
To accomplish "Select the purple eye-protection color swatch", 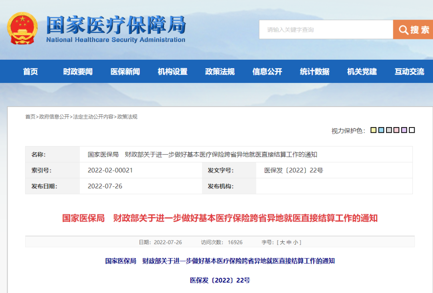I will point(404,130).
